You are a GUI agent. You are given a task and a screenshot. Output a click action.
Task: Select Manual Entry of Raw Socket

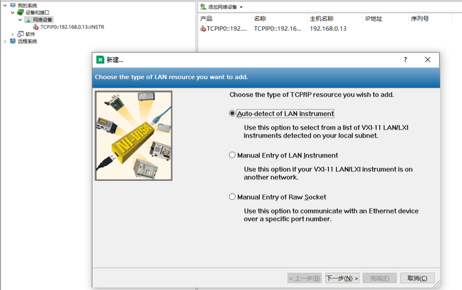232,197
